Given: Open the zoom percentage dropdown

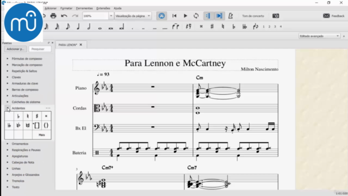Looking at the screenshot, I should point(111,16).
